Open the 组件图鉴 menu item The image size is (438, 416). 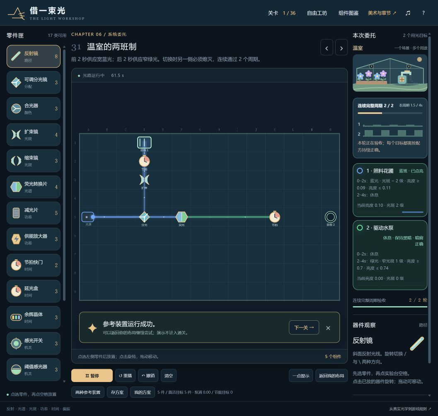pyautogui.click(x=348, y=13)
